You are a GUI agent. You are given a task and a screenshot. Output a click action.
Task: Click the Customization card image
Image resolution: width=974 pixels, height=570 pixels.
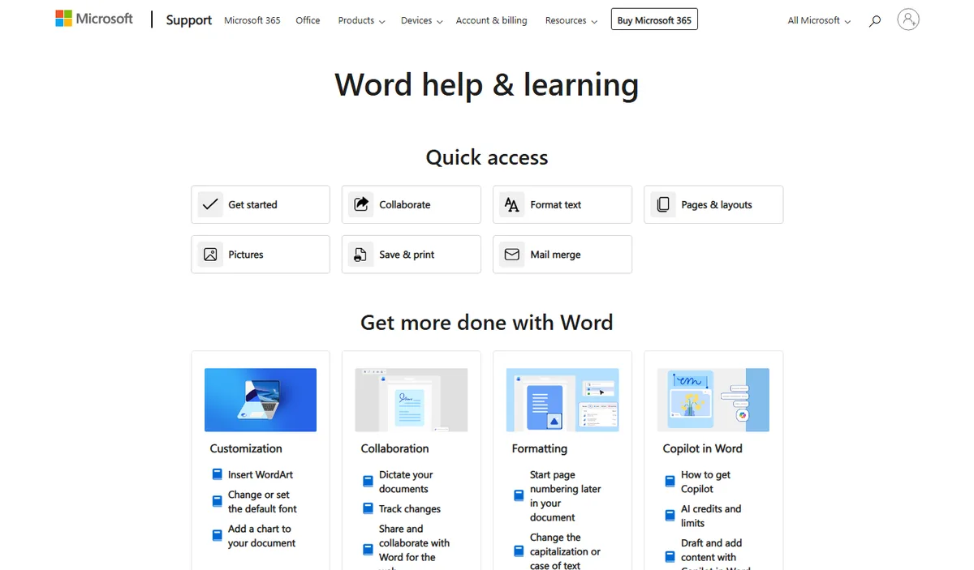tap(261, 400)
